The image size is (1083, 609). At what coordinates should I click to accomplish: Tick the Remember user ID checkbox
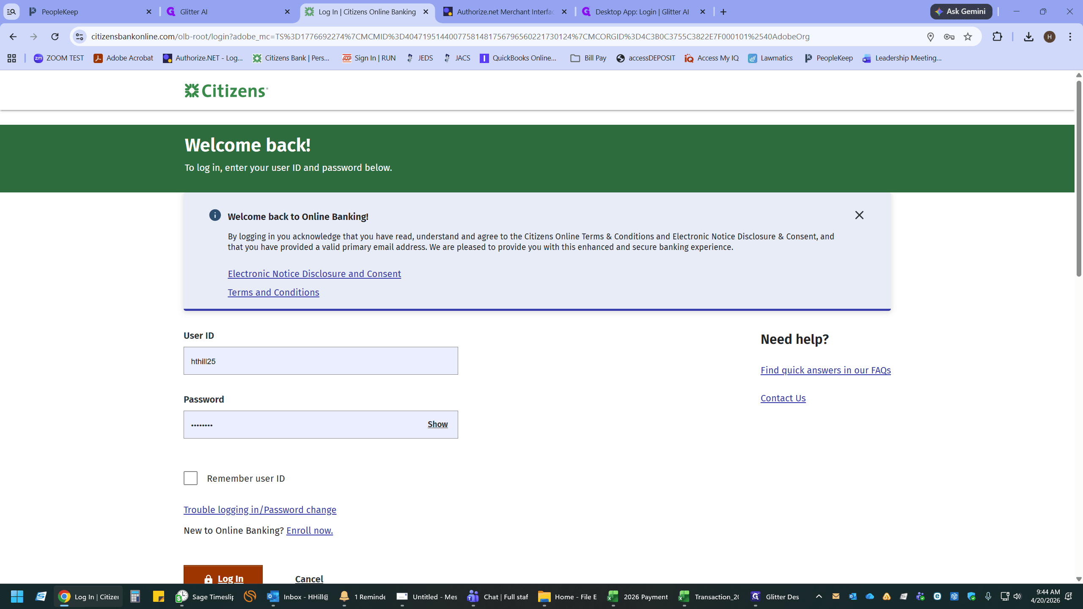190,478
